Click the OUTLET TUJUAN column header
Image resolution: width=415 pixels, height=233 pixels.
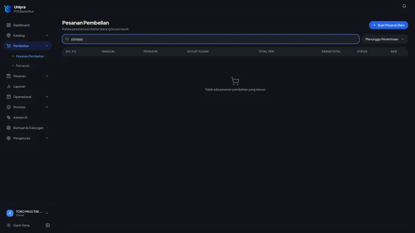(x=198, y=51)
